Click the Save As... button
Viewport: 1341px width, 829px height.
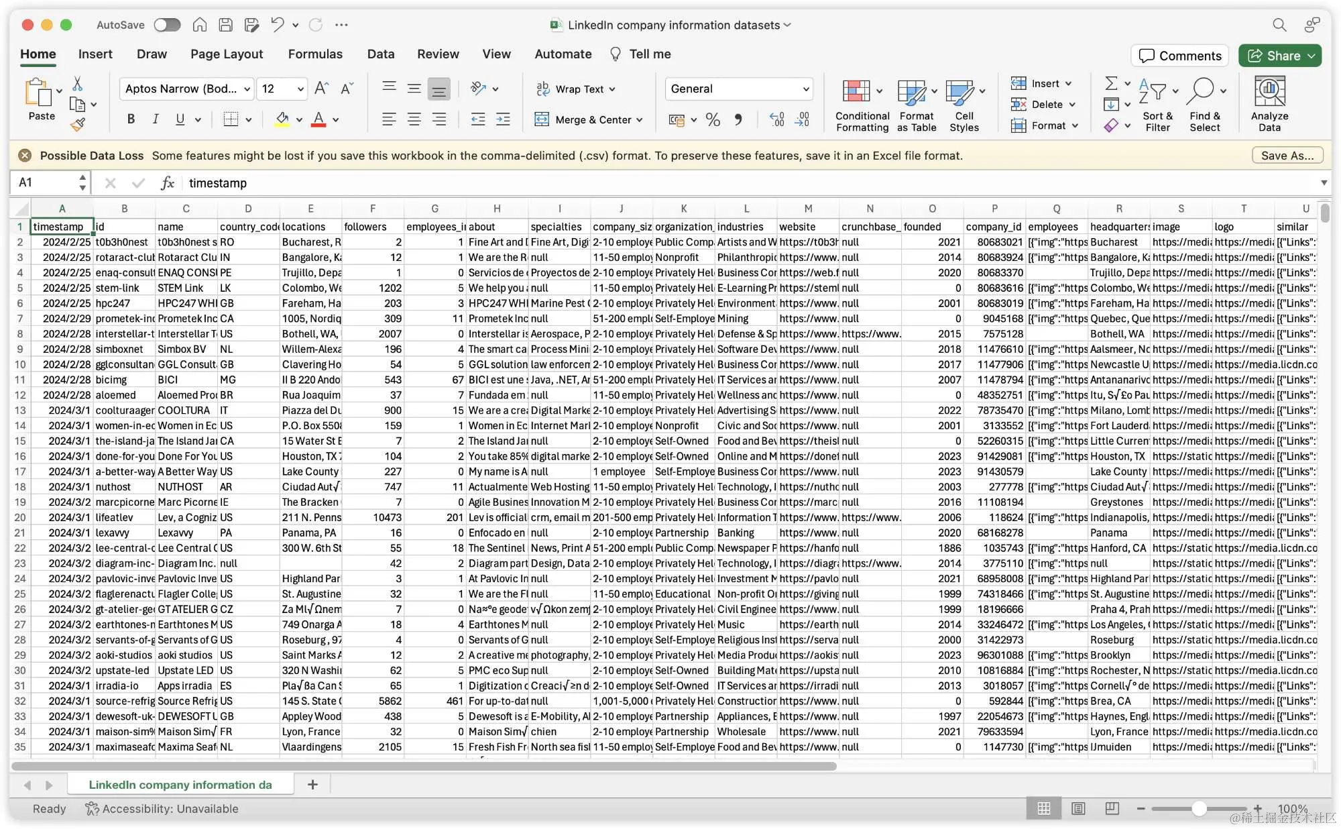pos(1287,156)
